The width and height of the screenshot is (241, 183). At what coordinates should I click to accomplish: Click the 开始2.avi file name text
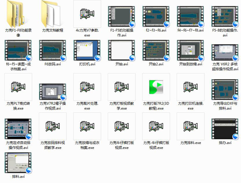pyautogui.click(x=156, y=64)
